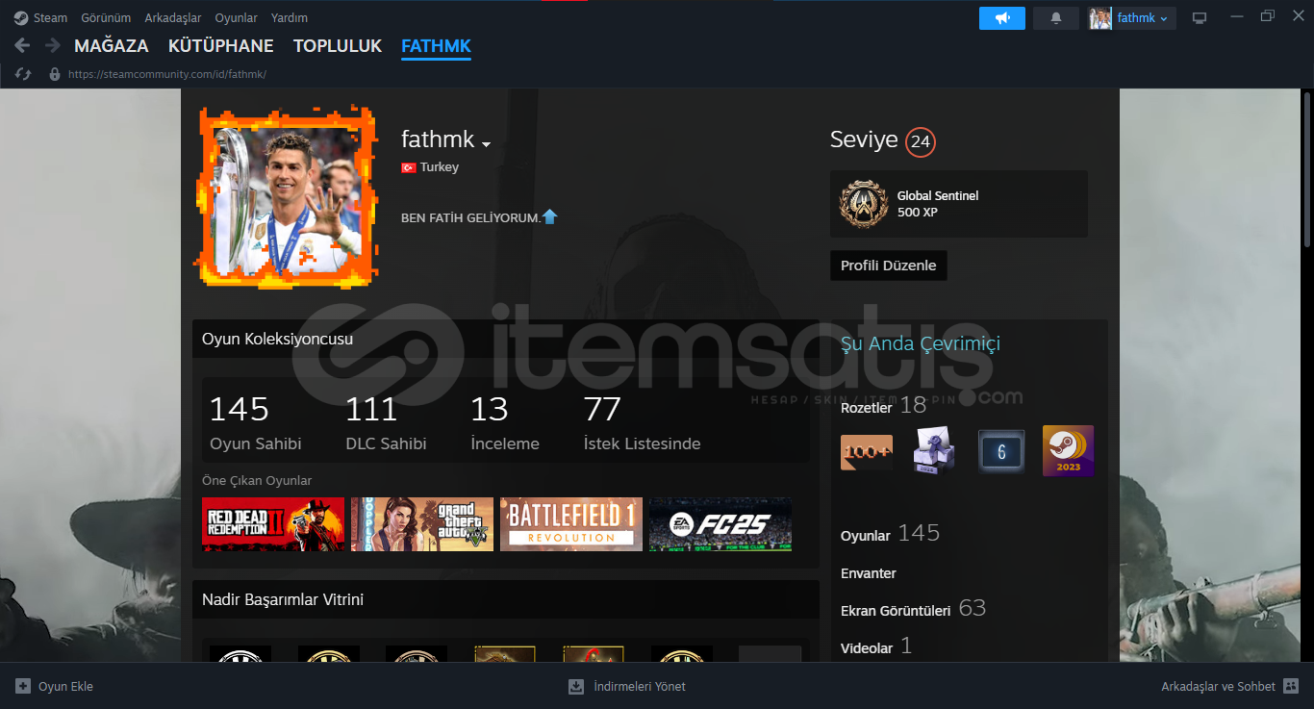
Task: Go to the TOPLULUK tab
Action: (338, 46)
